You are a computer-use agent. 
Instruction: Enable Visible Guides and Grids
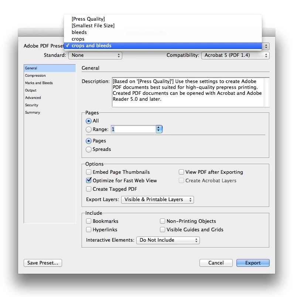pos(163,229)
